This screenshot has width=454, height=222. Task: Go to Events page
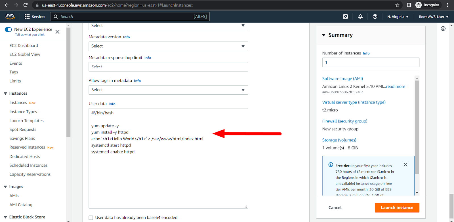16,64
